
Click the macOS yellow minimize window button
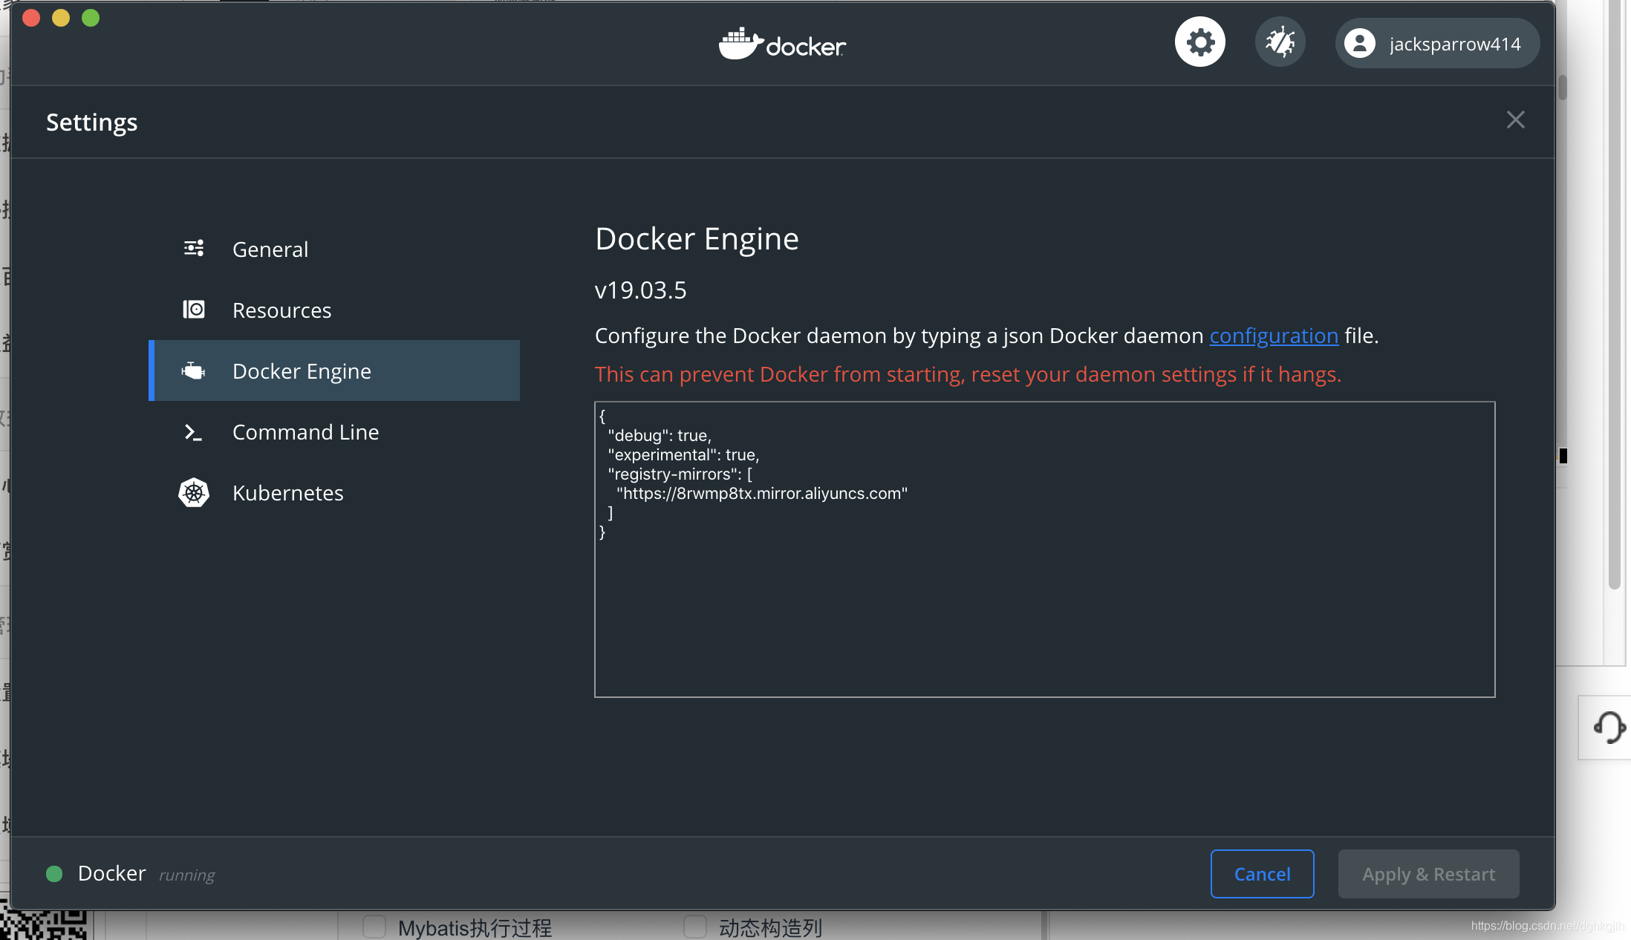(x=61, y=18)
